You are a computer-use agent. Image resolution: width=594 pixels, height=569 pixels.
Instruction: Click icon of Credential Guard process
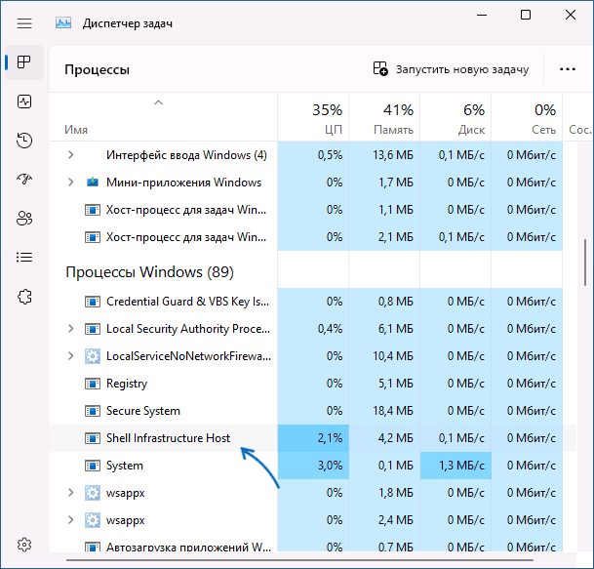click(93, 302)
